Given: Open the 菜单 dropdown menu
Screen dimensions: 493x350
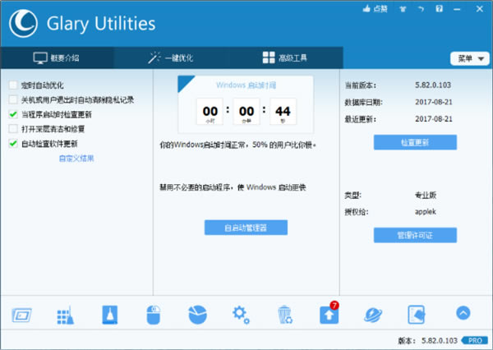Looking at the screenshot, I should (x=470, y=58).
